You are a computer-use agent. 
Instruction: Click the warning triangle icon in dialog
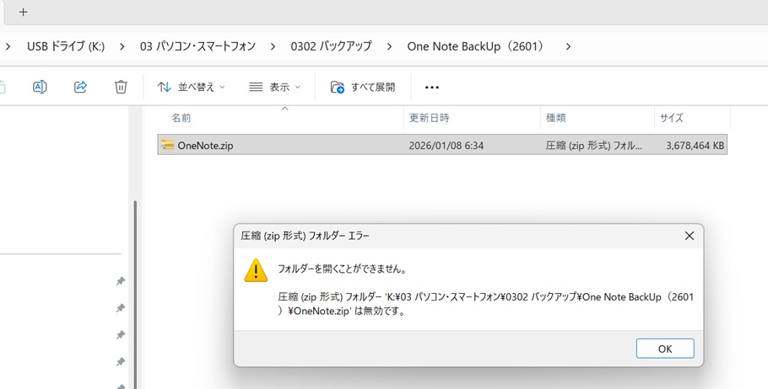pos(256,270)
